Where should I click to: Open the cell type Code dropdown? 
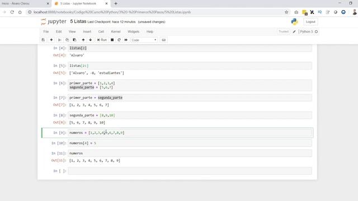(x=144, y=40)
